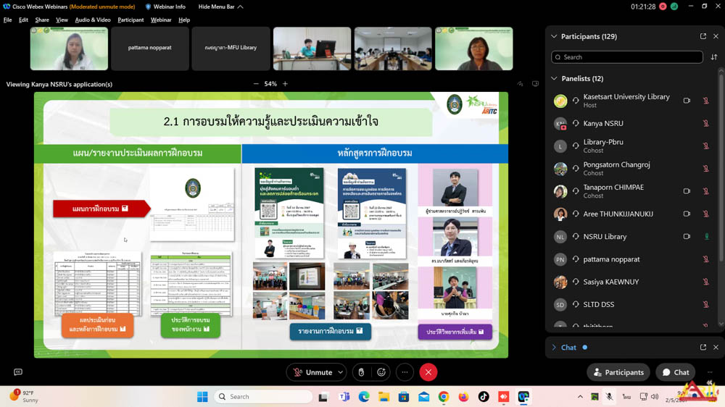Open the reactions smiley icon
The width and height of the screenshot is (725, 407).
click(381, 372)
